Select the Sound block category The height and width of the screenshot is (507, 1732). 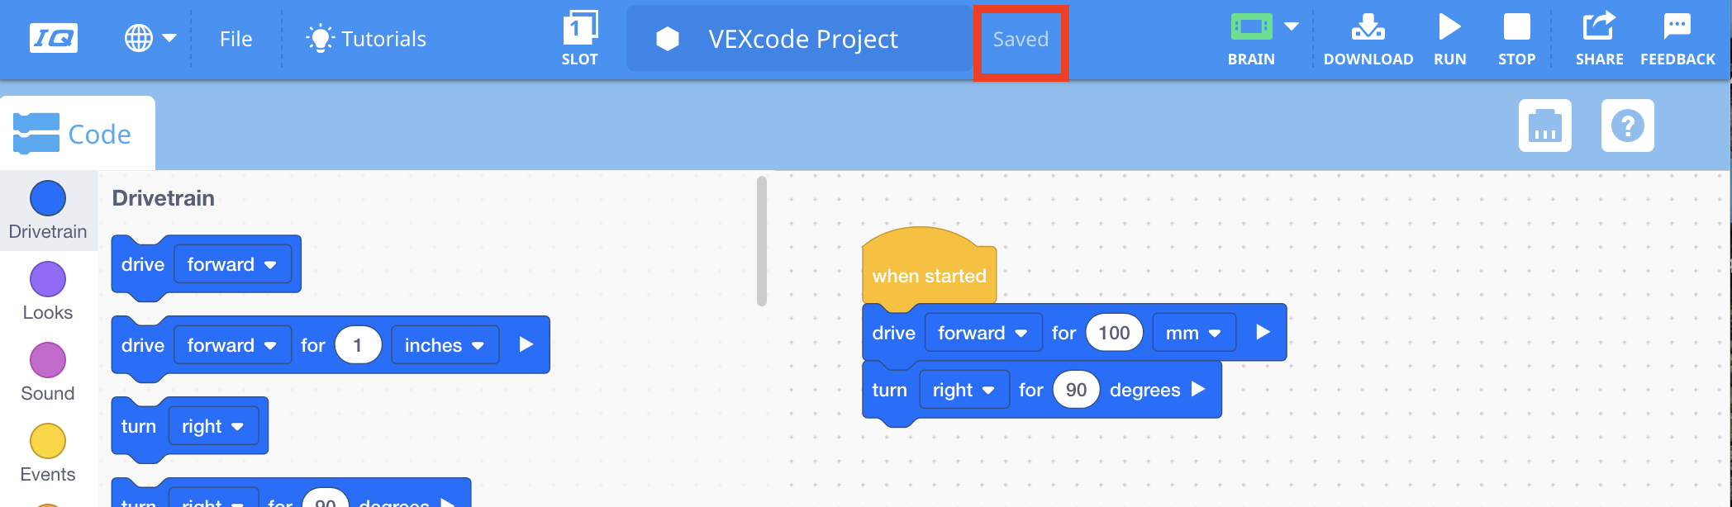(x=48, y=372)
